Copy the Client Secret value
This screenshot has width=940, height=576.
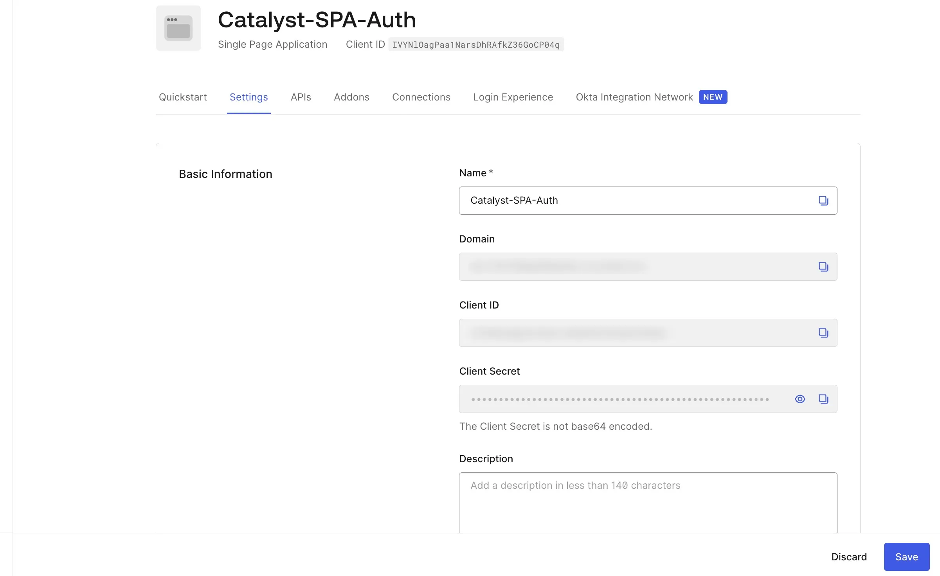tap(823, 399)
